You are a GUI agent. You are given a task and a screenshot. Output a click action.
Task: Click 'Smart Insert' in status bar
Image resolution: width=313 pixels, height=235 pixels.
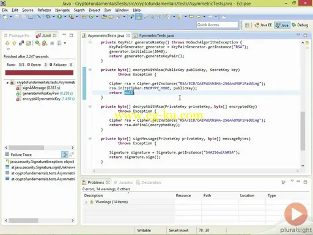tap(179, 231)
